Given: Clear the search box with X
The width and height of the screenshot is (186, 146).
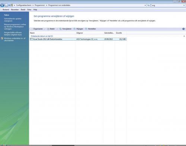Looking at the screenshot, I should coord(184,5).
